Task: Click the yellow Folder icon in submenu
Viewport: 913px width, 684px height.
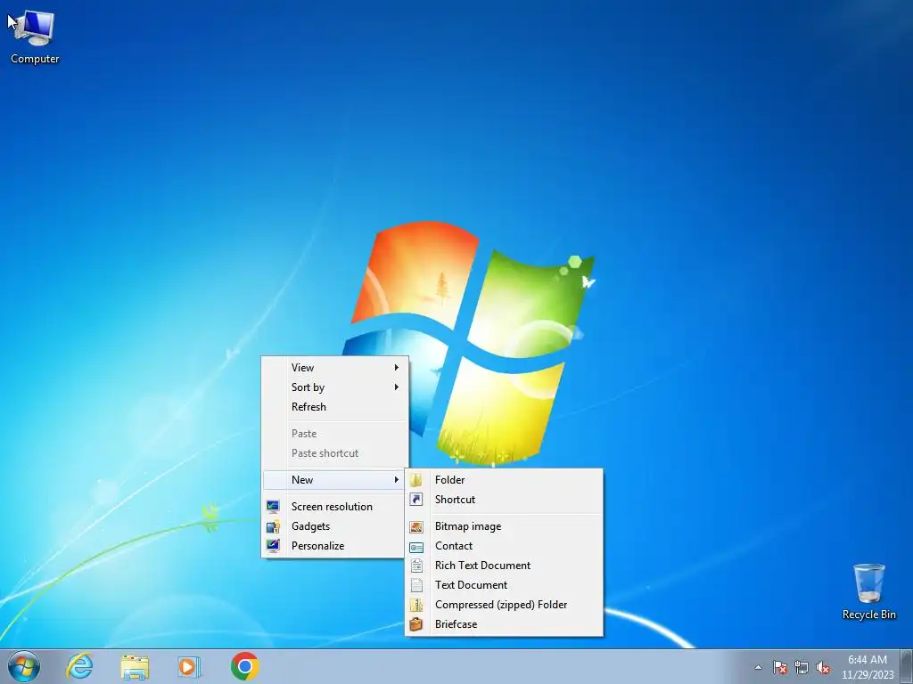Action: click(x=416, y=480)
